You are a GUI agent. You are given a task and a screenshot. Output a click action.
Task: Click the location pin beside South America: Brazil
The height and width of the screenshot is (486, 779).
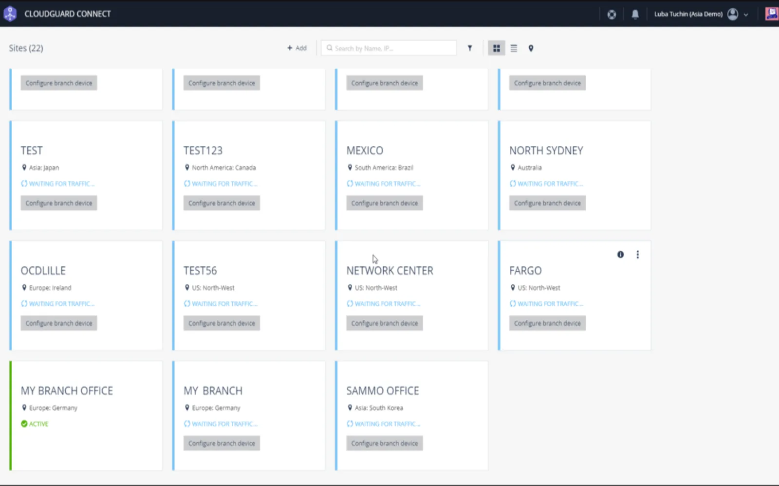pos(350,168)
